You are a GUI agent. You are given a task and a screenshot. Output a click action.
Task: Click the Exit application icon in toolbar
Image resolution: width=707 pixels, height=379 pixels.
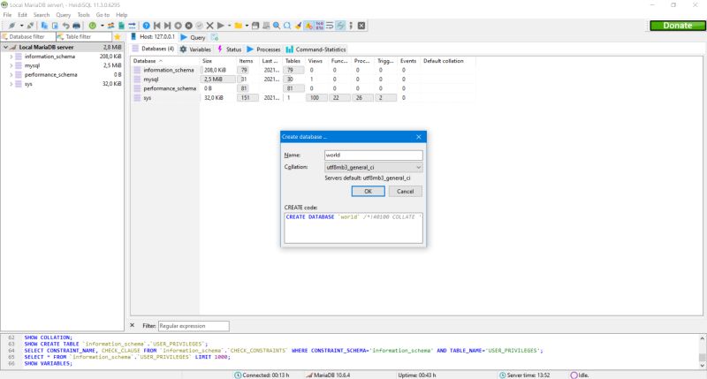coord(361,26)
